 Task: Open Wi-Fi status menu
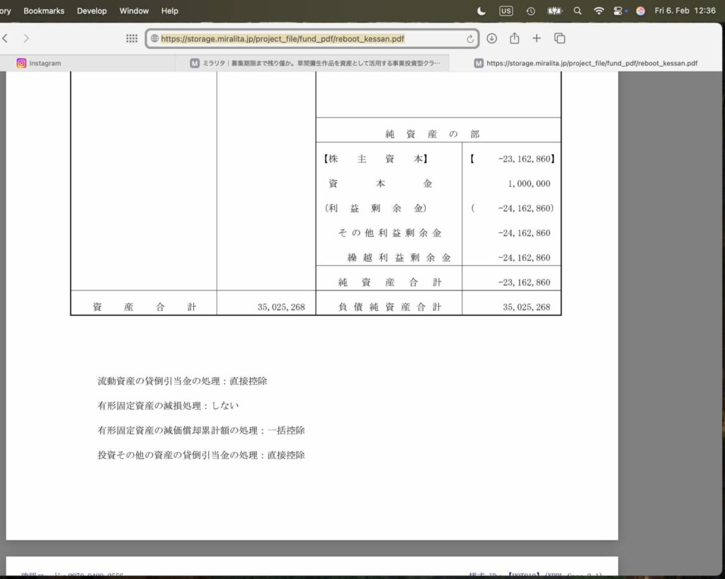coord(599,11)
